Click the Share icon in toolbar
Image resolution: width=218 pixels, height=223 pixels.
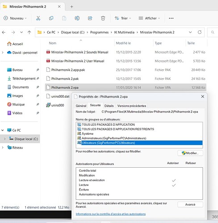pos(90,18)
